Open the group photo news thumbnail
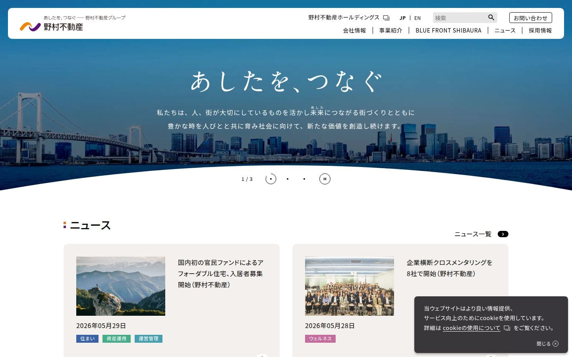572x357 pixels. 350,286
